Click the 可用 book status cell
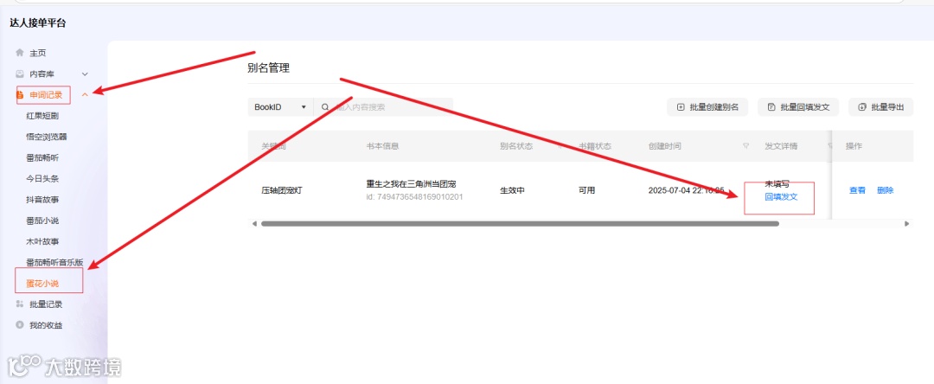 [586, 190]
